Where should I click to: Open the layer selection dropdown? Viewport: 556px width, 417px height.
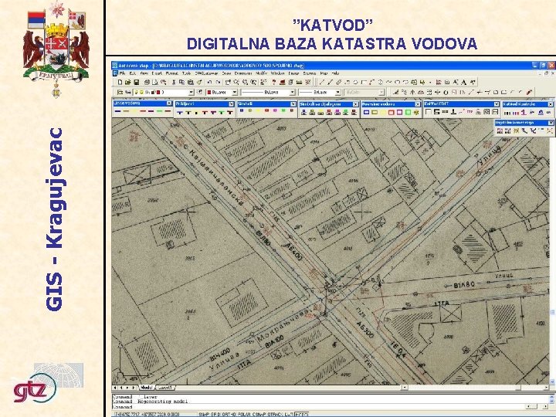[192, 92]
